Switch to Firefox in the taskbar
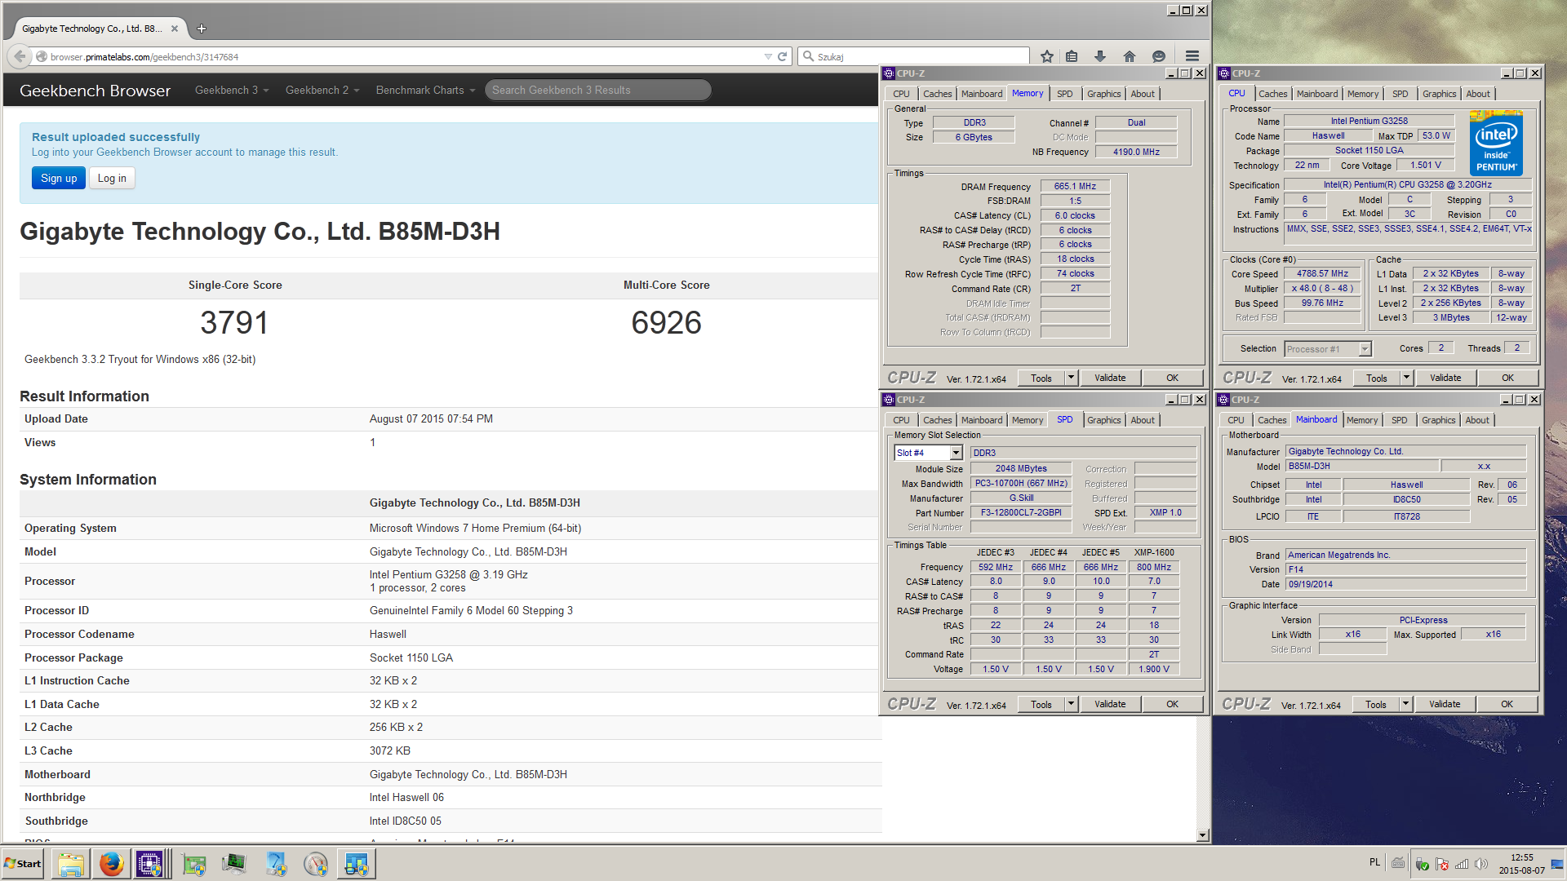The height and width of the screenshot is (881, 1567). pos(112,864)
